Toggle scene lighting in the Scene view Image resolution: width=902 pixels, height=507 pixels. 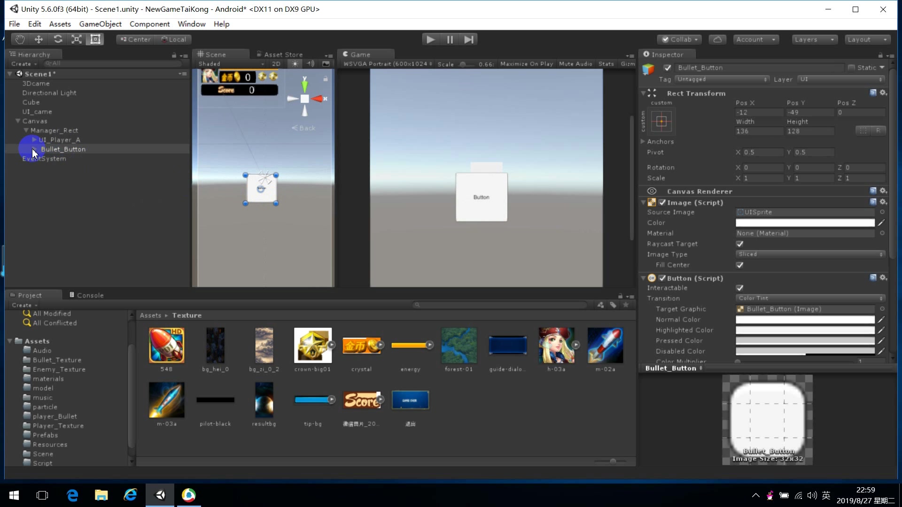[295, 63]
